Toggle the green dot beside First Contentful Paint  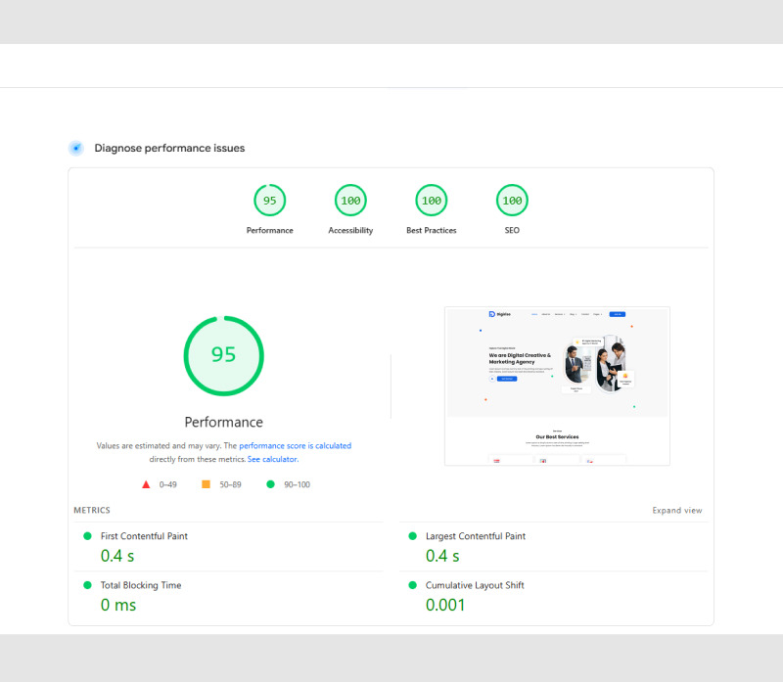tap(88, 536)
